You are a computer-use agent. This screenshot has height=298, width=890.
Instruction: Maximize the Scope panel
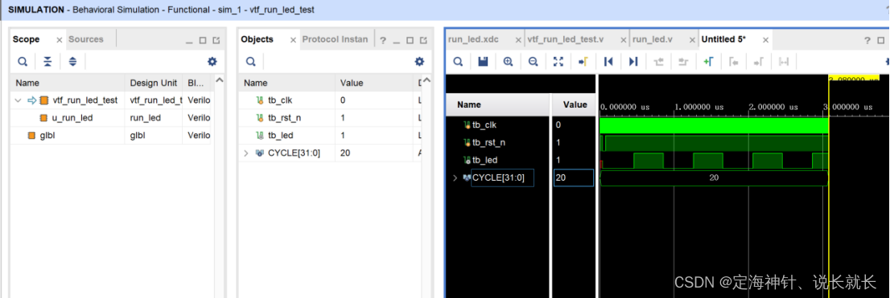pyautogui.click(x=203, y=40)
